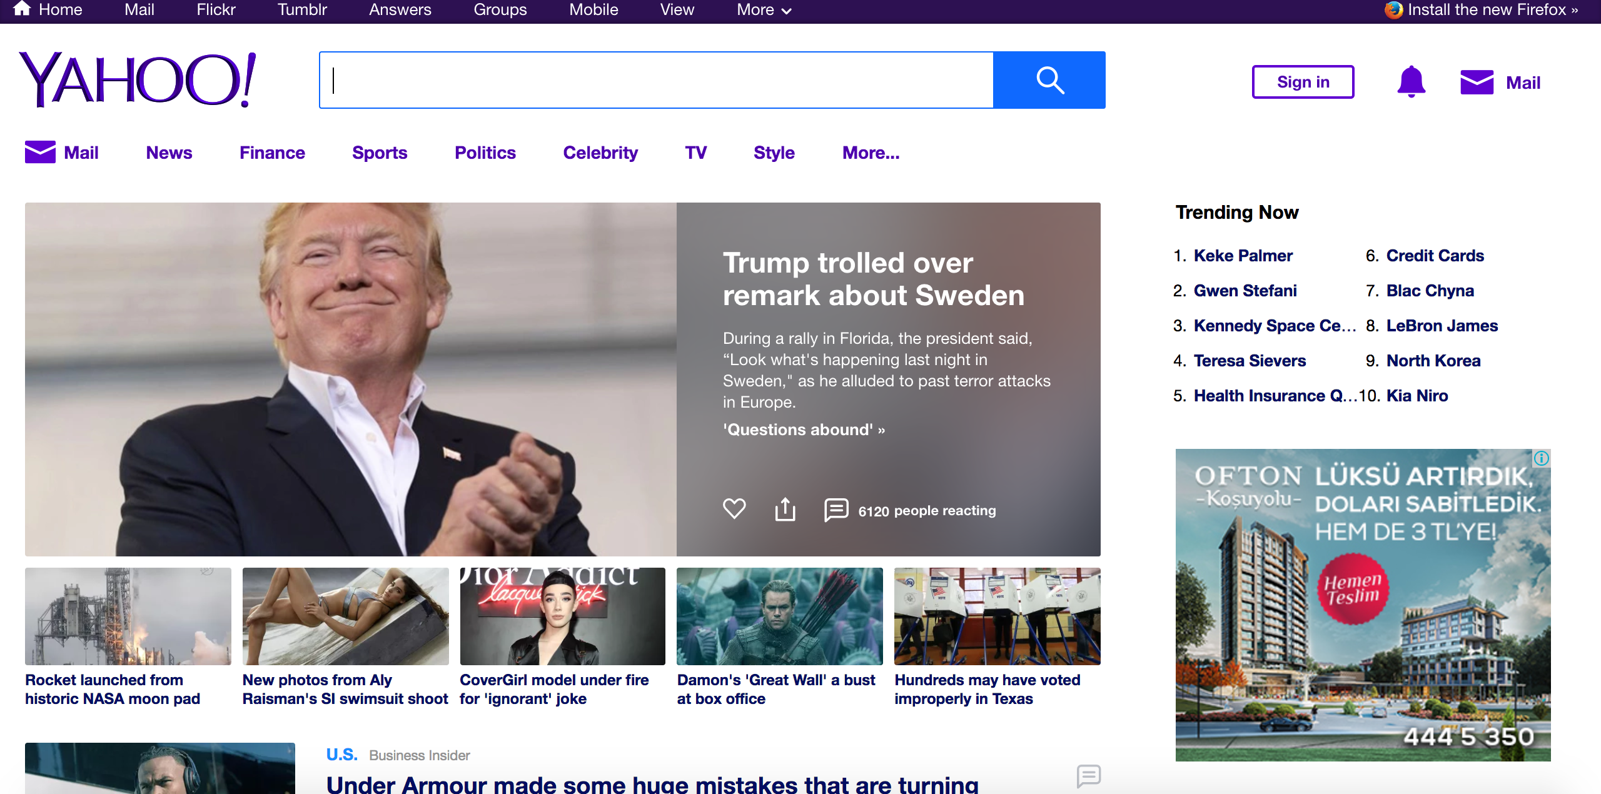This screenshot has height=794, width=1601.
Task: Focus the Yahoo search input field
Action: click(x=656, y=80)
